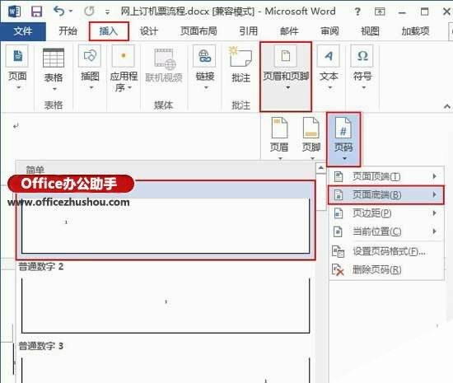Screen dimensions: 453x383
Task: Open the 插图 (Illustrations) group icon
Action: tap(90, 56)
